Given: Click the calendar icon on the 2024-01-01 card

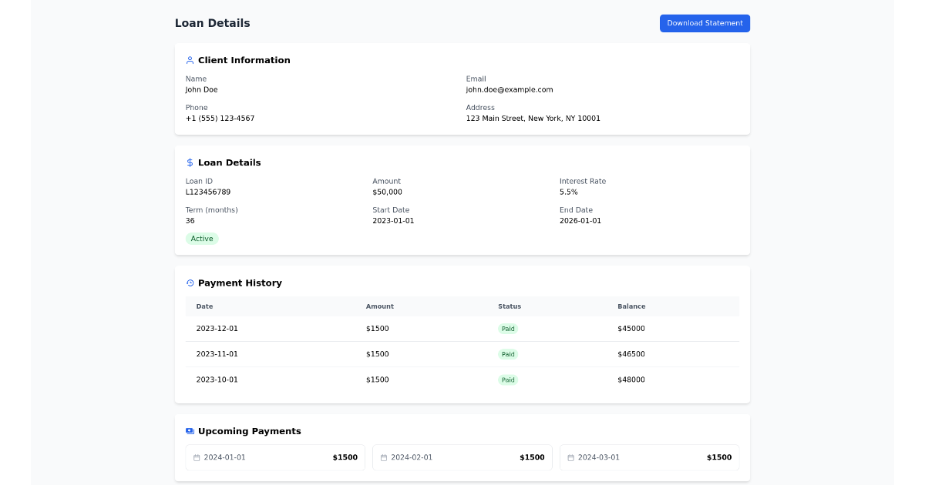Looking at the screenshot, I should tap(197, 457).
